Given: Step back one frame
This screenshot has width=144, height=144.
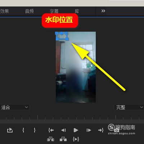Looking at the screenshot, I should pyautogui.click(x=63, y=130).
